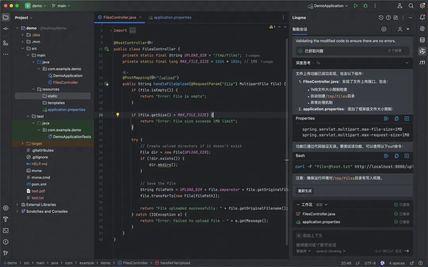
Task: Click handleFileUpload breadcrumb
Action: coord(172,263)
